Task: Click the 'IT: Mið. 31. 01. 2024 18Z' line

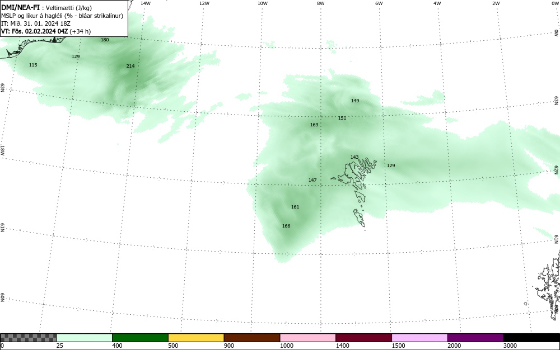Action: click(x=36, y=23)
